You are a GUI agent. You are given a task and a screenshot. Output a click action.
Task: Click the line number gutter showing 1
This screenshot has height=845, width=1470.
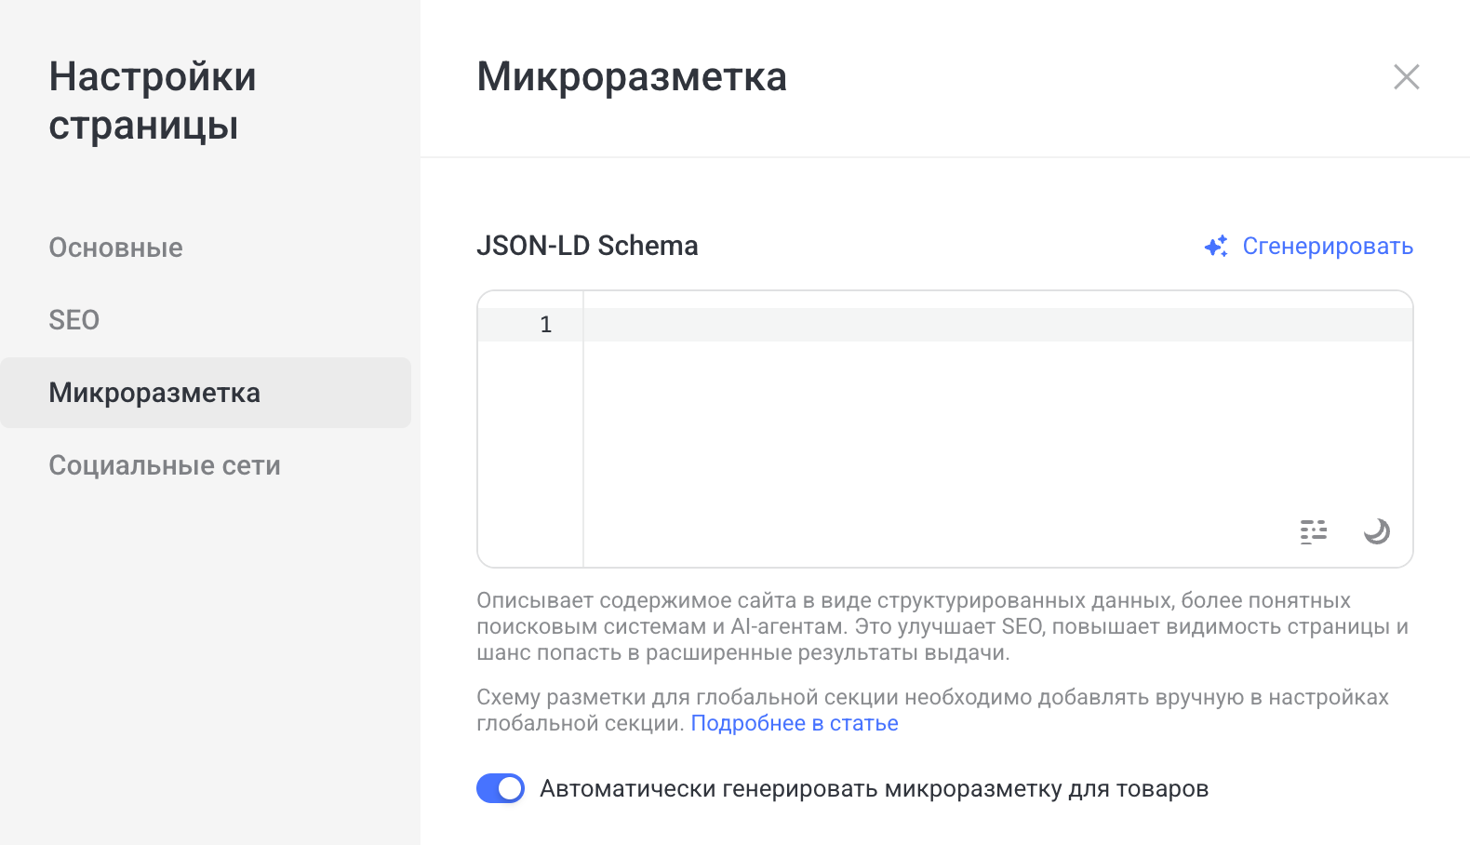pyautogui.click(x=546, y=324)
